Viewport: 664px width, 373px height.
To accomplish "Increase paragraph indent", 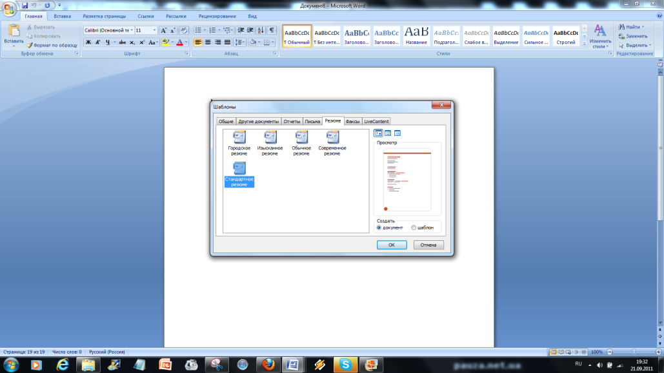I will coord(250,30).
